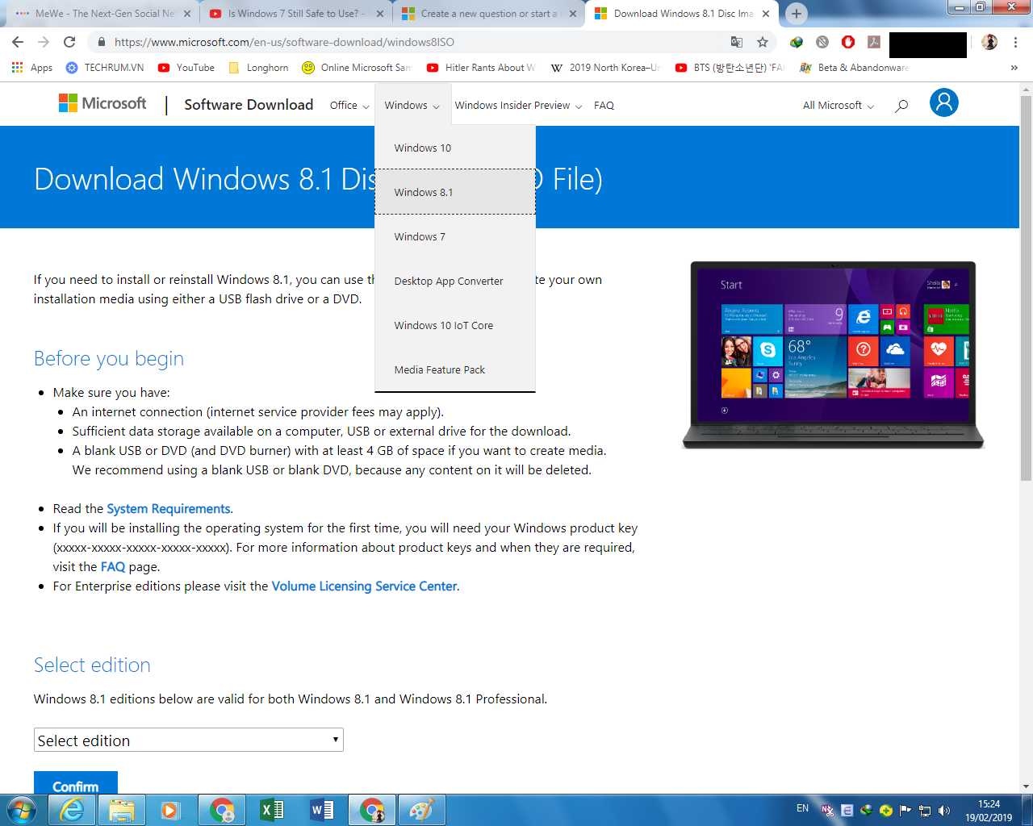Open the Chrome profile avatar
The height and width of the screenshot is (826, 1033).
989,42
